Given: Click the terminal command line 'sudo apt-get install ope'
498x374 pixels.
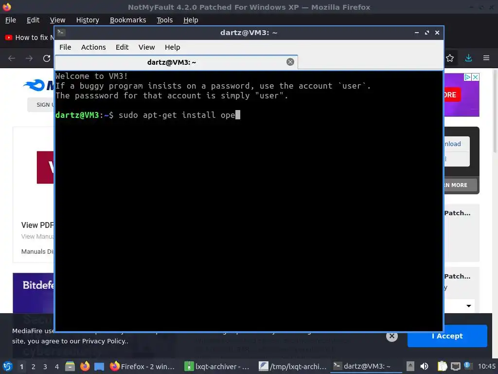Looking at the screenshot, I should 177,115.
